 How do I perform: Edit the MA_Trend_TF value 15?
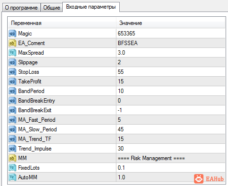coord(171,139)
